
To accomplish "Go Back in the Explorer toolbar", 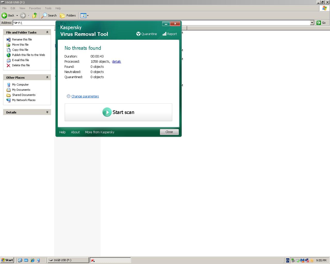I will click(x=8, y=15).
